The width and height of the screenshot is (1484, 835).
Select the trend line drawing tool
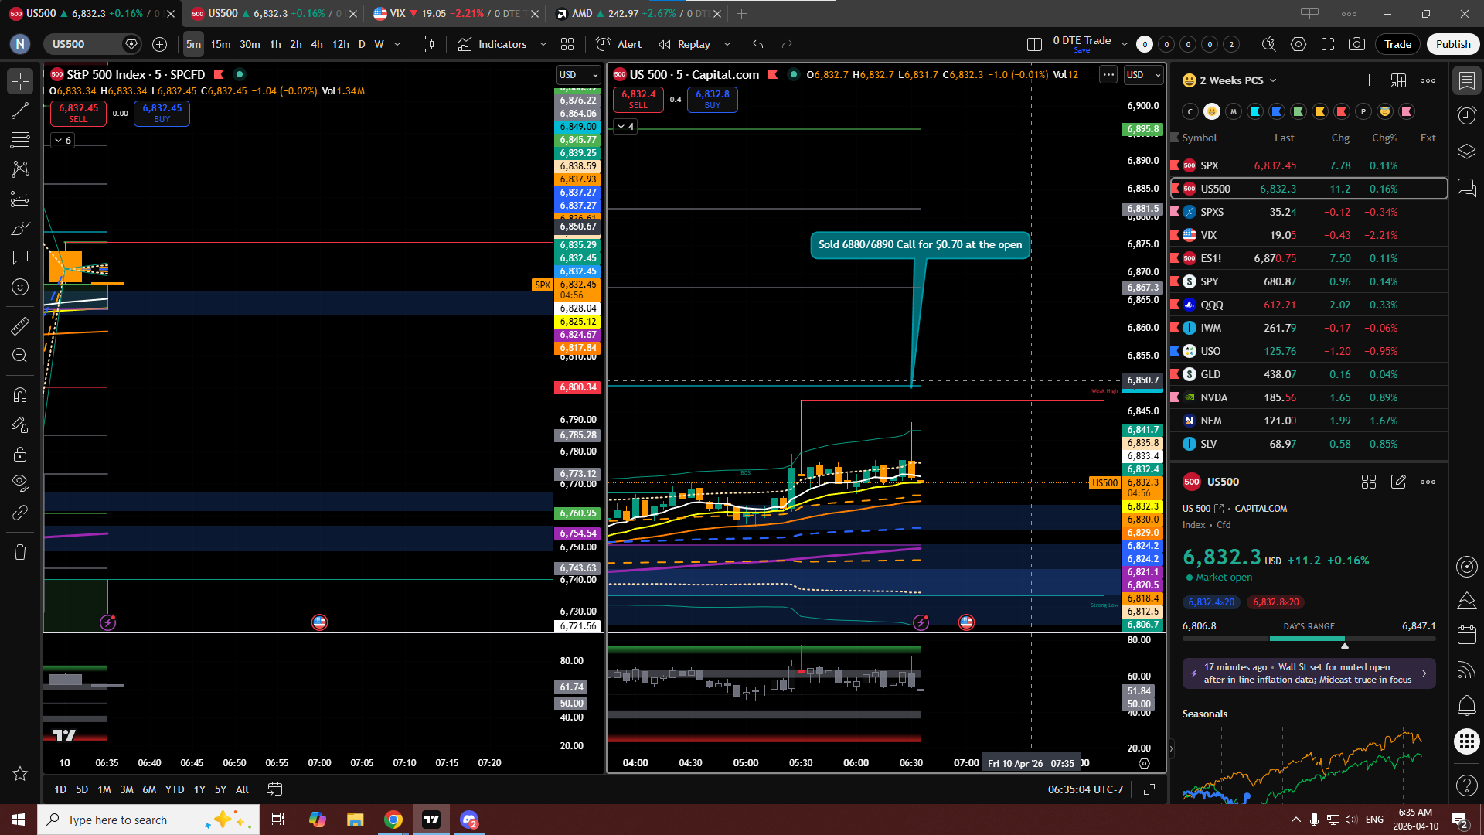point(20,111)
